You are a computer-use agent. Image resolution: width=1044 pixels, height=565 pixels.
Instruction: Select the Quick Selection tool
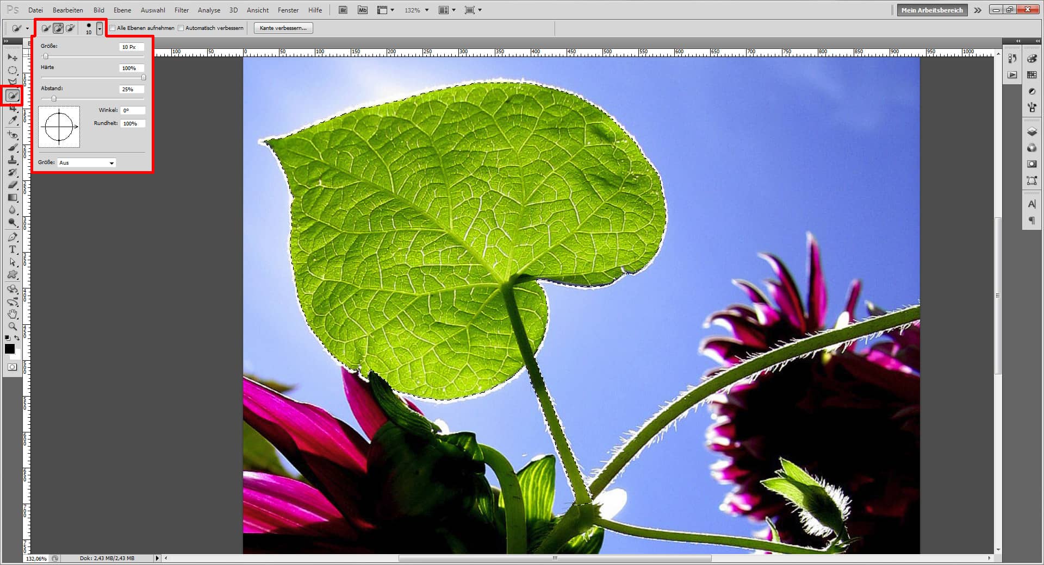(x=12, y=95)
